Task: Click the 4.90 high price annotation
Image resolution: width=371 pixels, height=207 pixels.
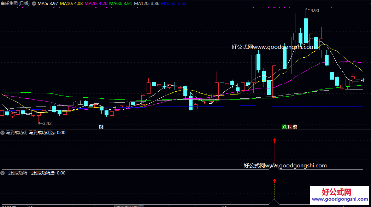Action: 314,11
